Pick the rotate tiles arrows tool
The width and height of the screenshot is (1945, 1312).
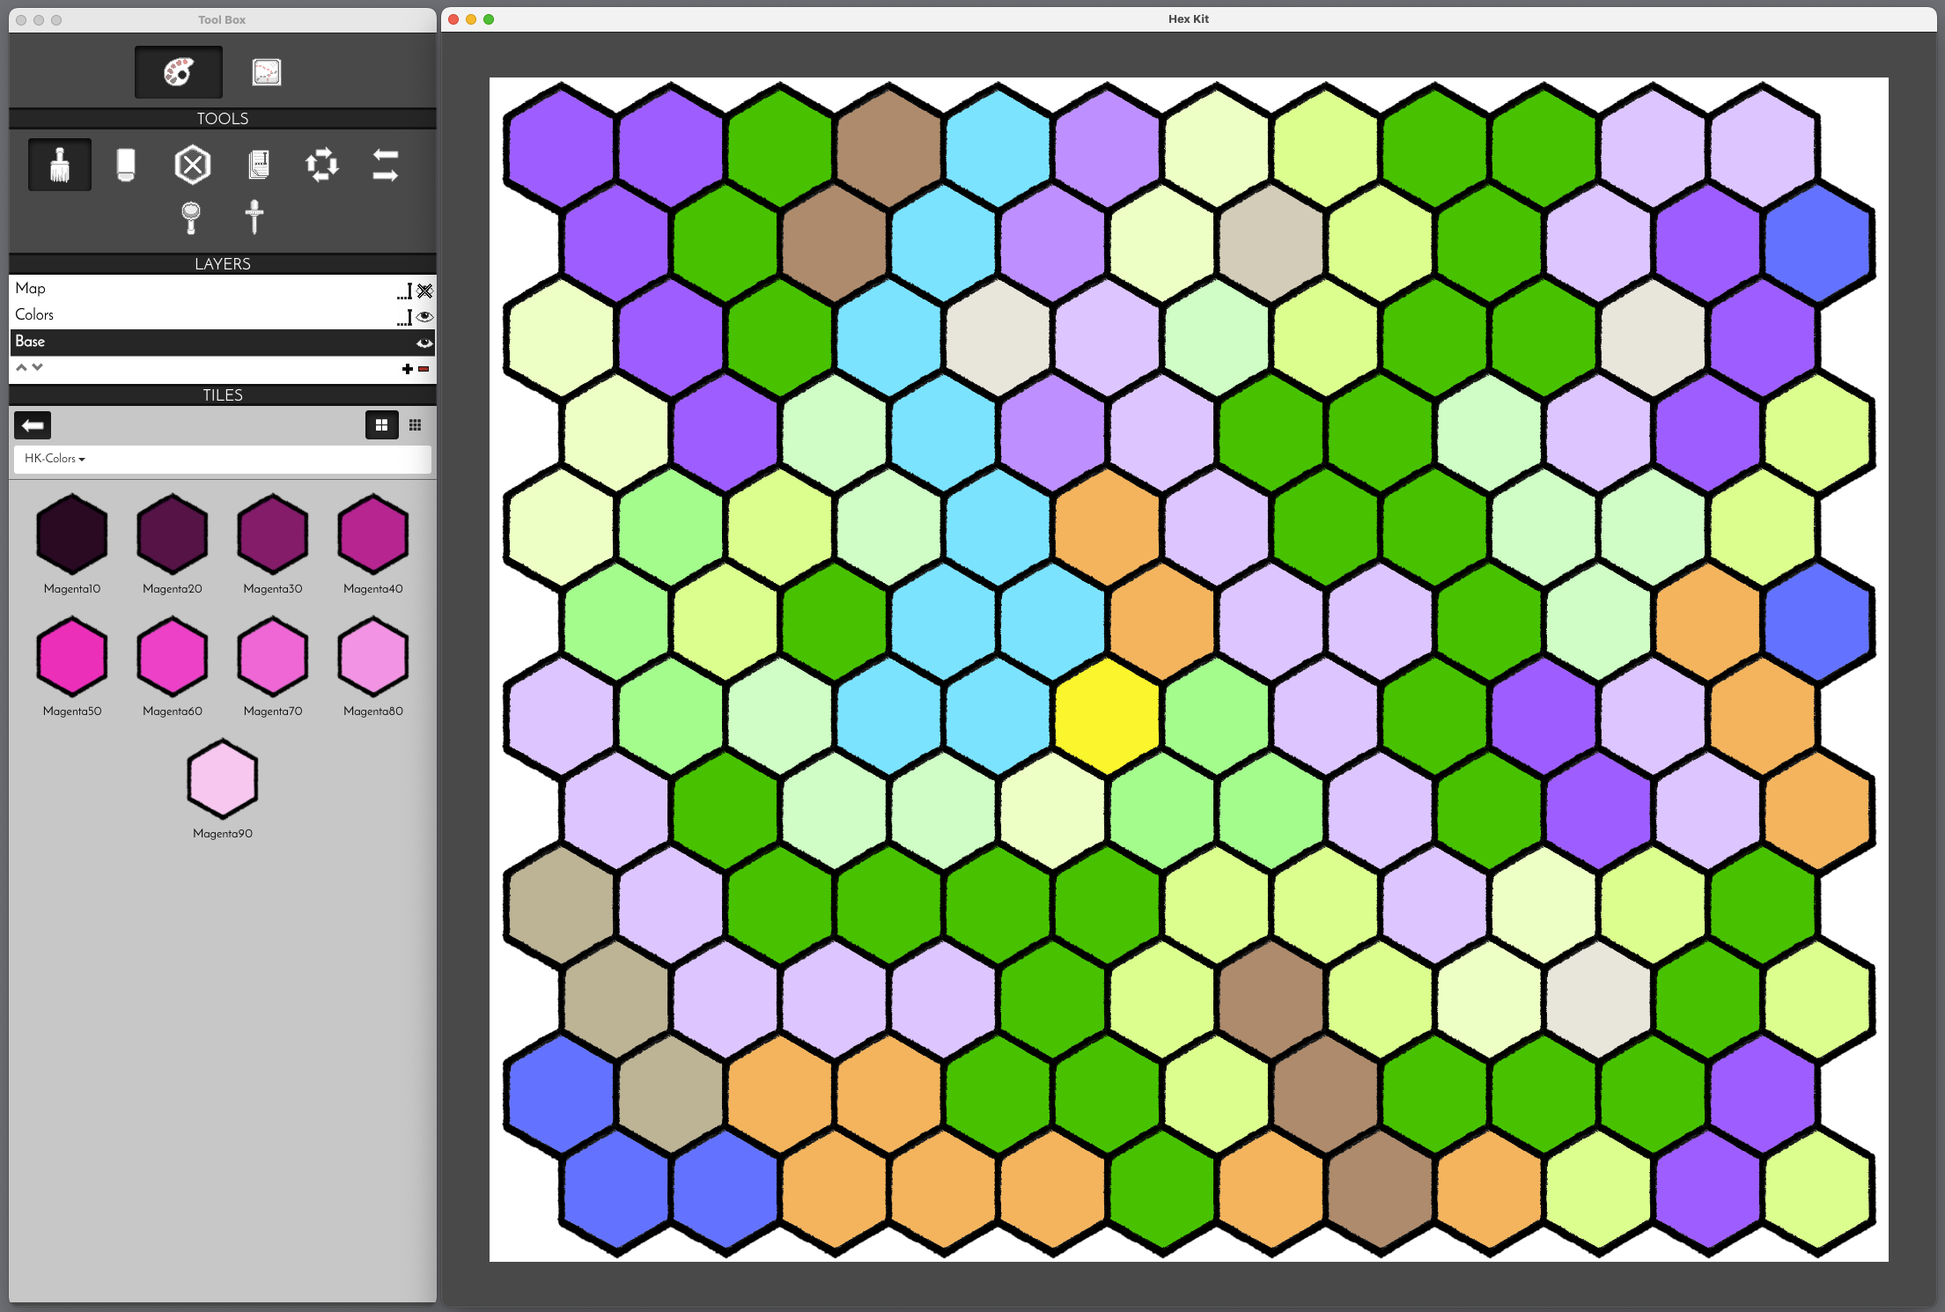321,165
